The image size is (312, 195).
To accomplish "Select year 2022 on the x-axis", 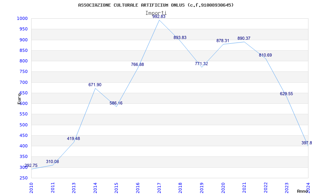I will pos(266,188).
